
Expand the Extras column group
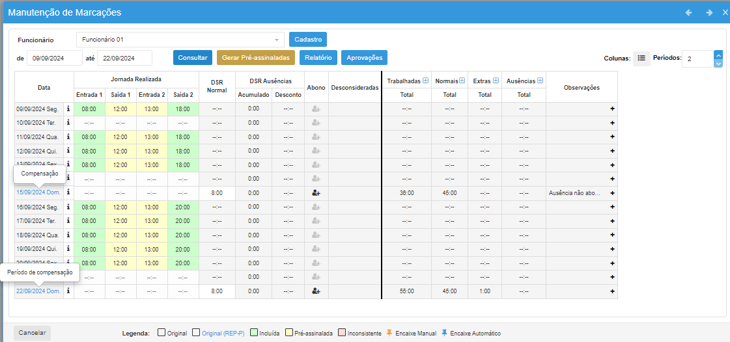point(496,81)
